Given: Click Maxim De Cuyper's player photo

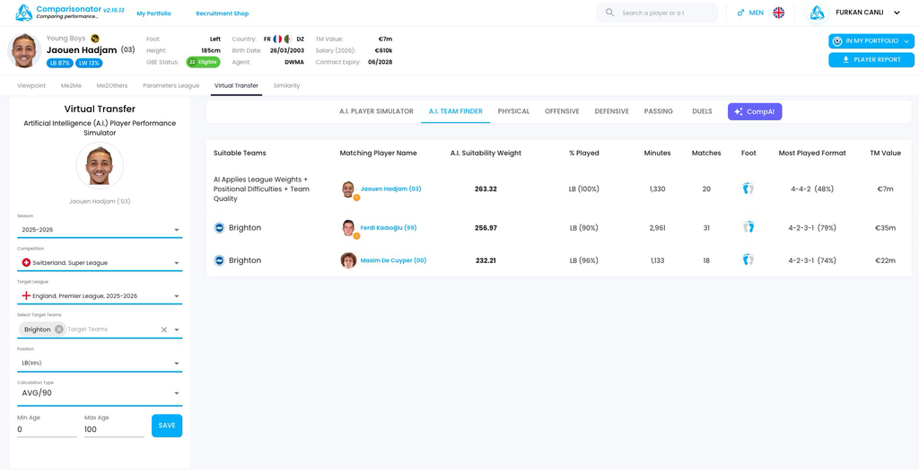Looking at the screenshot, I should coord(348,260).
